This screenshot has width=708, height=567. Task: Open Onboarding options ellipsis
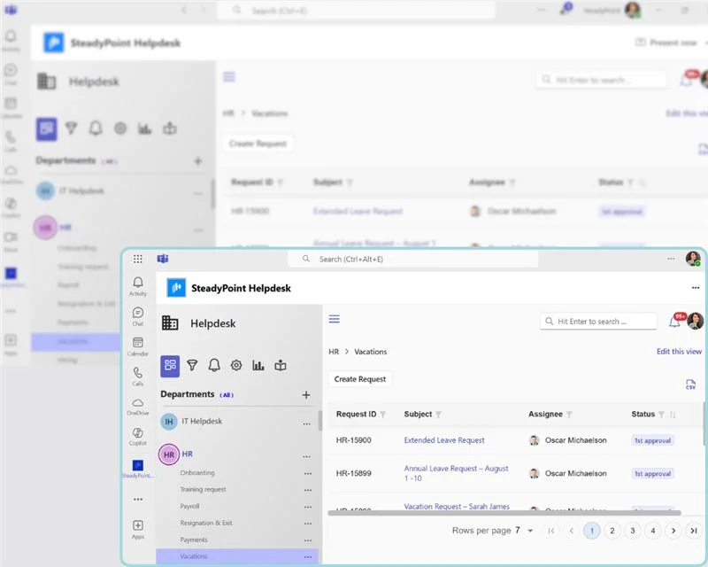click(308, 473)
